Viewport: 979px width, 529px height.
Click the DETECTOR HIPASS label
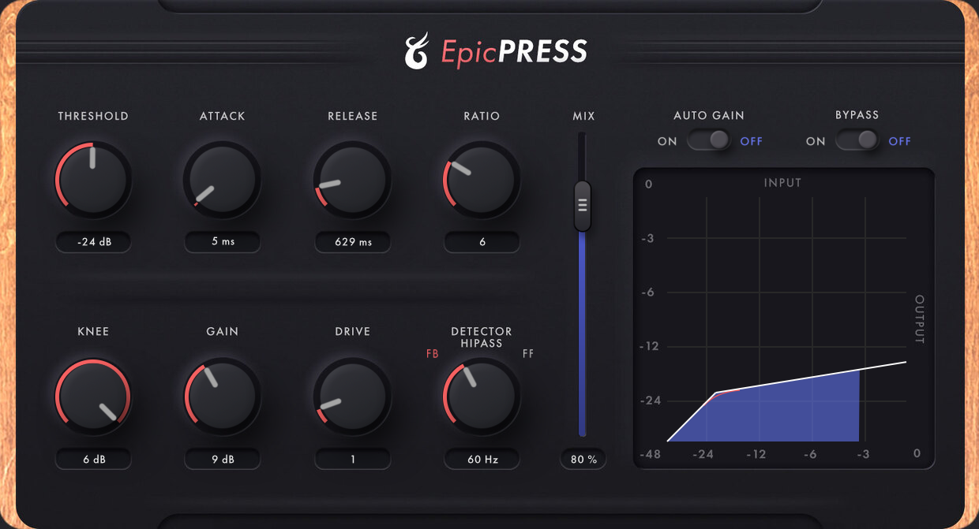click(482, 337)
